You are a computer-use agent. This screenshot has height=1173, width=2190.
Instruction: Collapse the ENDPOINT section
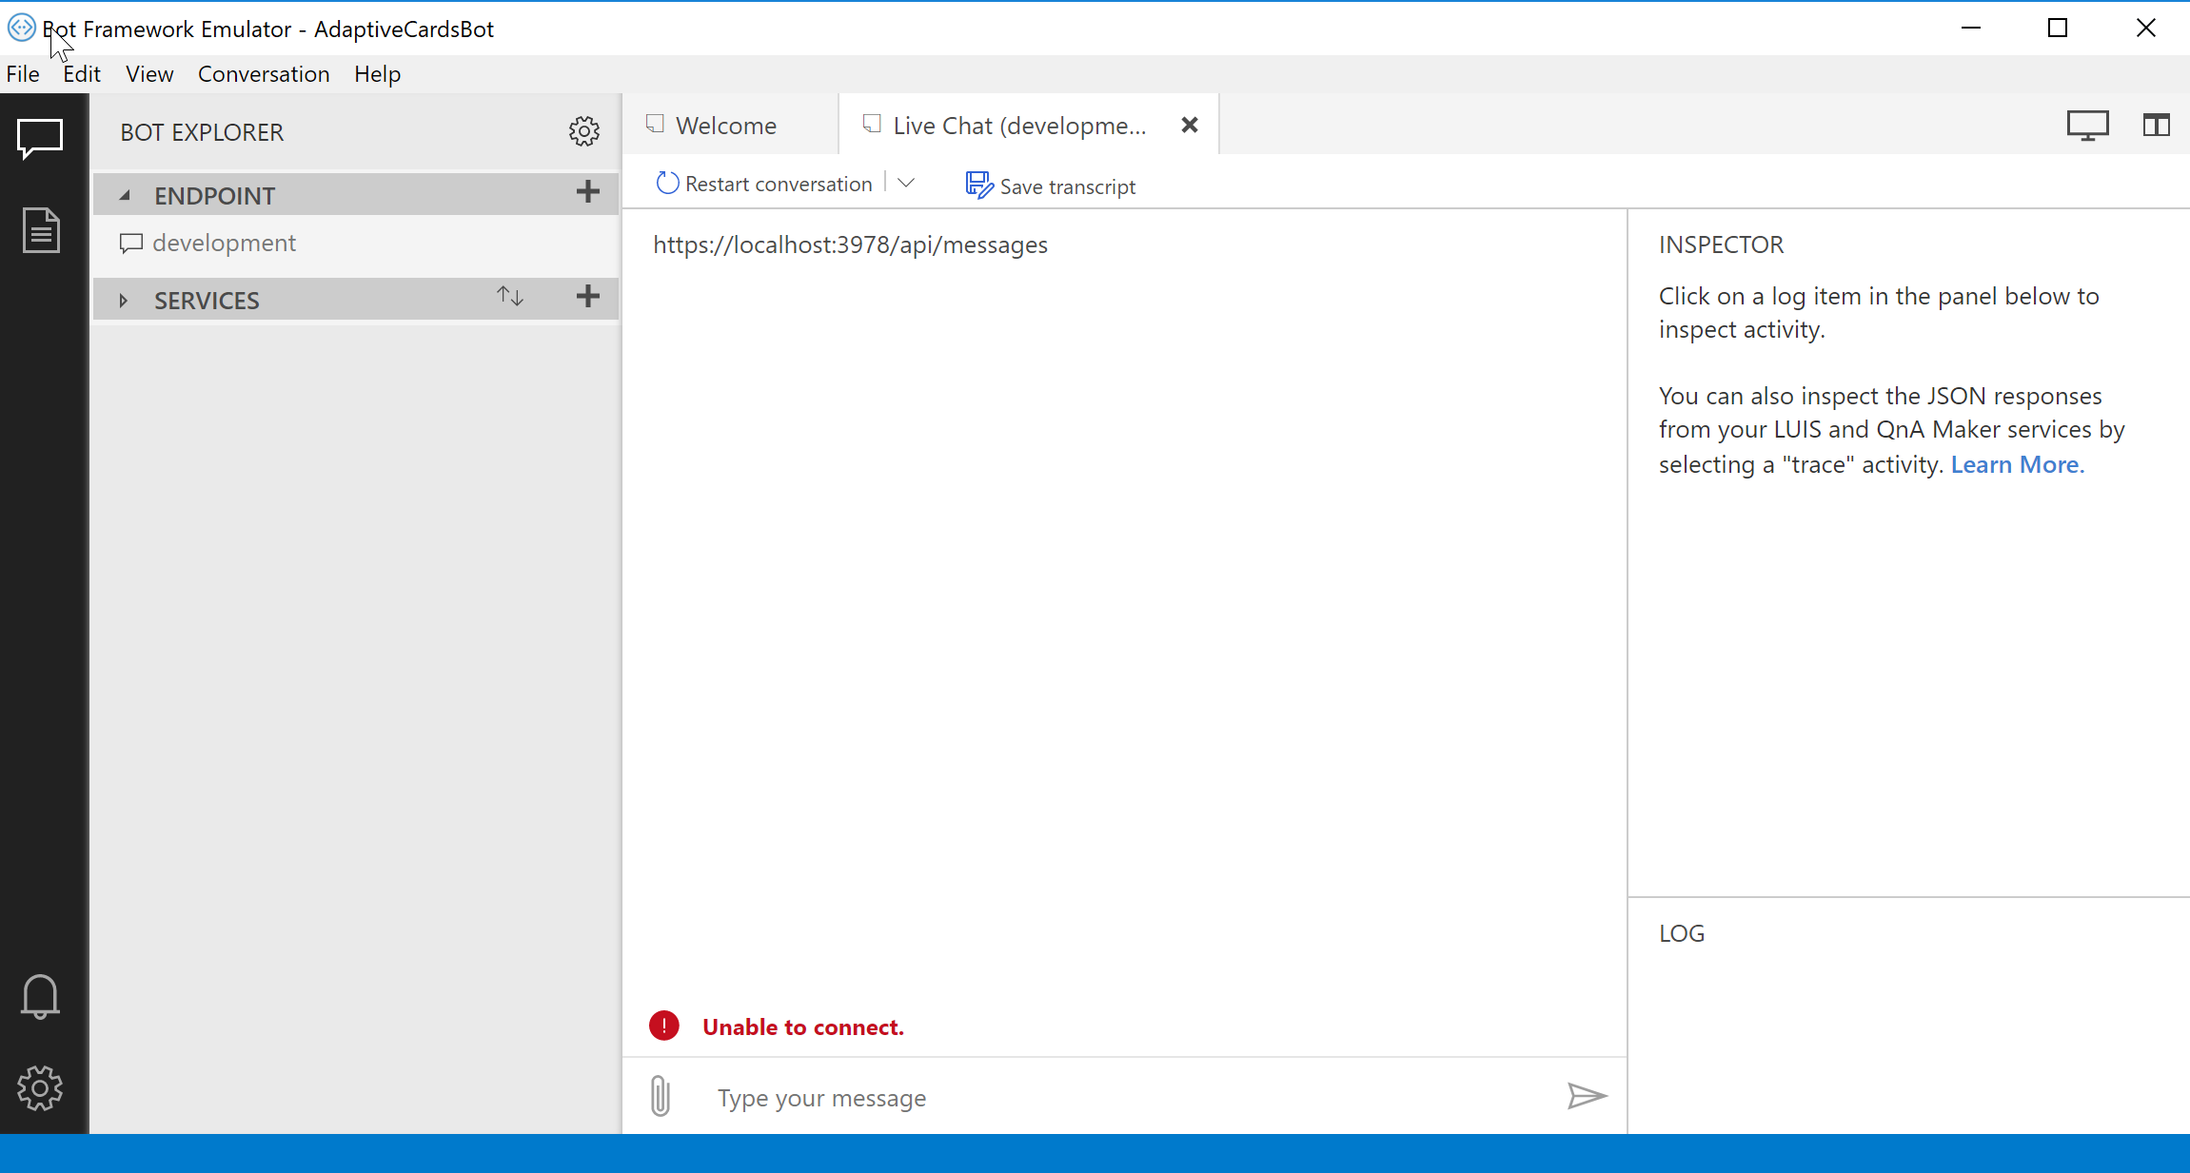[124, 195]
